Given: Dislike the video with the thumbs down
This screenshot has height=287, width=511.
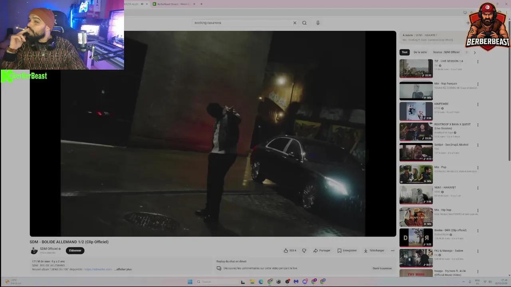Looking at the screenshot, I should tap(304, 250).
